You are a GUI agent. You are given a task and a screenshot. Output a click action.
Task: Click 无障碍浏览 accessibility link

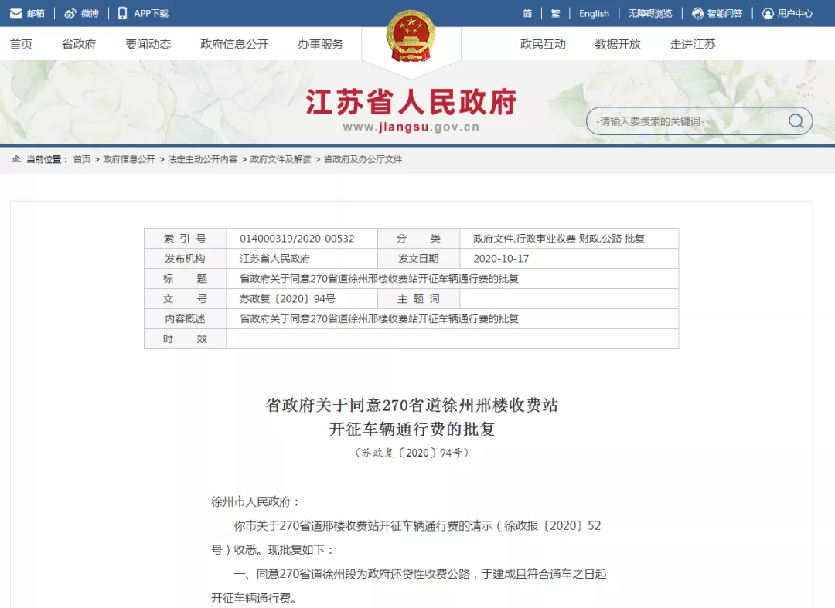coord(649,13)
